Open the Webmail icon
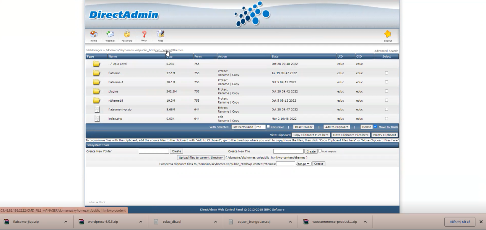The image size is (486, 230). click(x=110, y=34)
